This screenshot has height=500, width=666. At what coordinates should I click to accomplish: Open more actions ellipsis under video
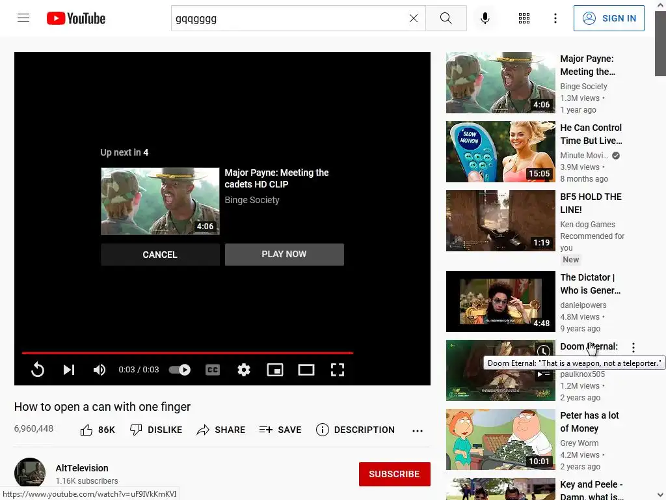tap(418, 431)
